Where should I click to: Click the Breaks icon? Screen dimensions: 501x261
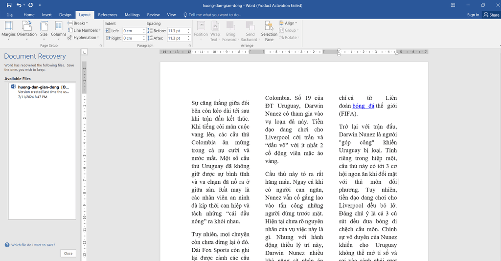point(70,23)
